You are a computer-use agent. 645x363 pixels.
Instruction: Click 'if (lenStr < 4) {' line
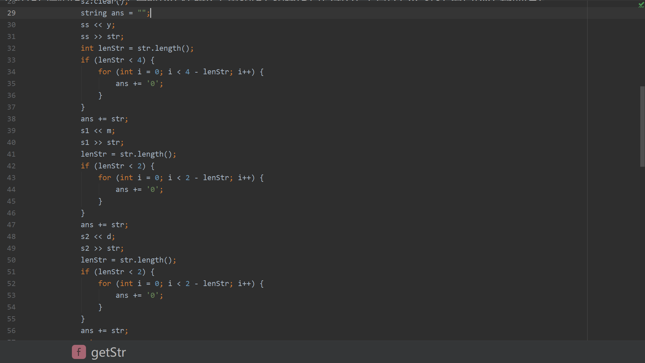[118, 60]
